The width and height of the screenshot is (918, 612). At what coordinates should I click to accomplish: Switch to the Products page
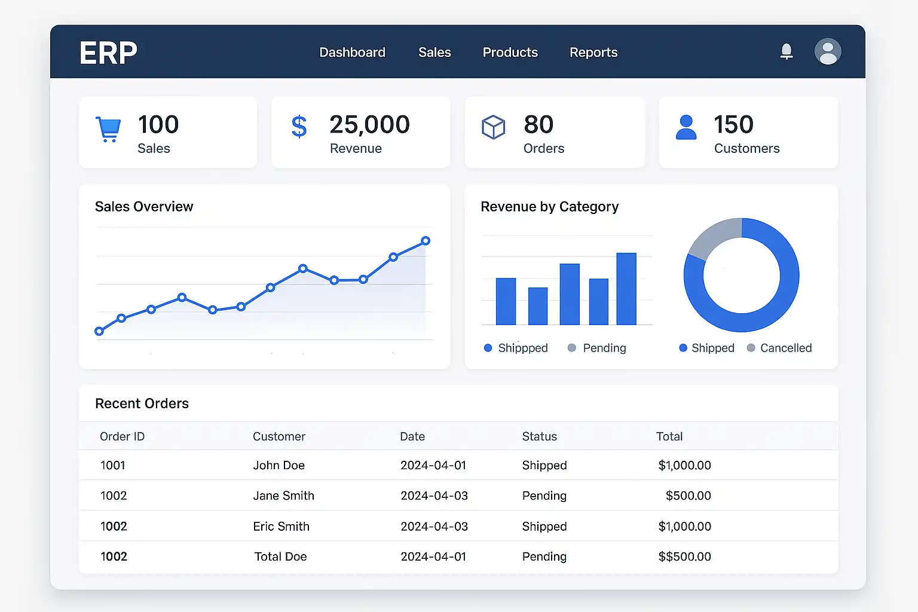510,53
